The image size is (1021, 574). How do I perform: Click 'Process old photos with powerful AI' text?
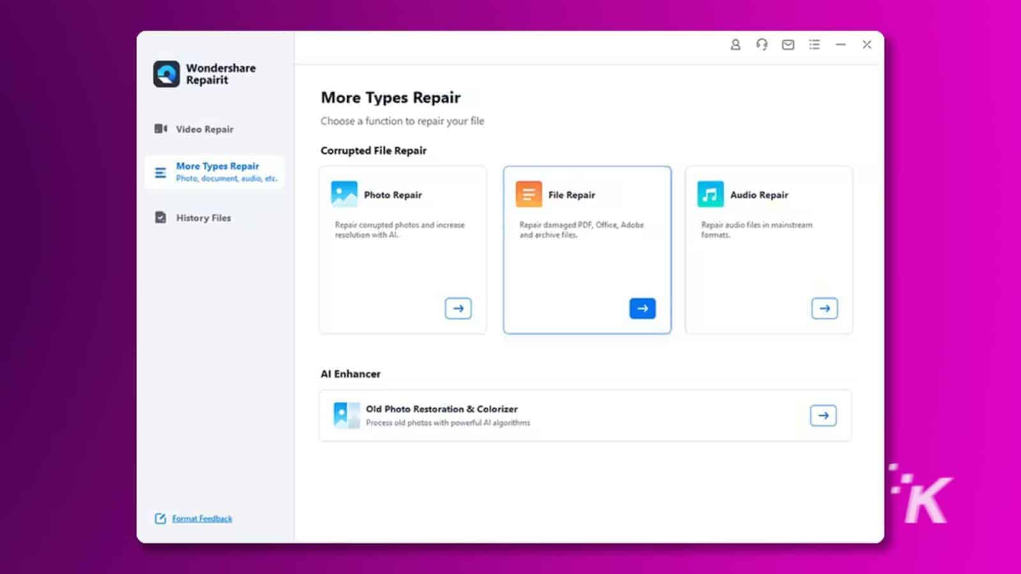point(448,423)
